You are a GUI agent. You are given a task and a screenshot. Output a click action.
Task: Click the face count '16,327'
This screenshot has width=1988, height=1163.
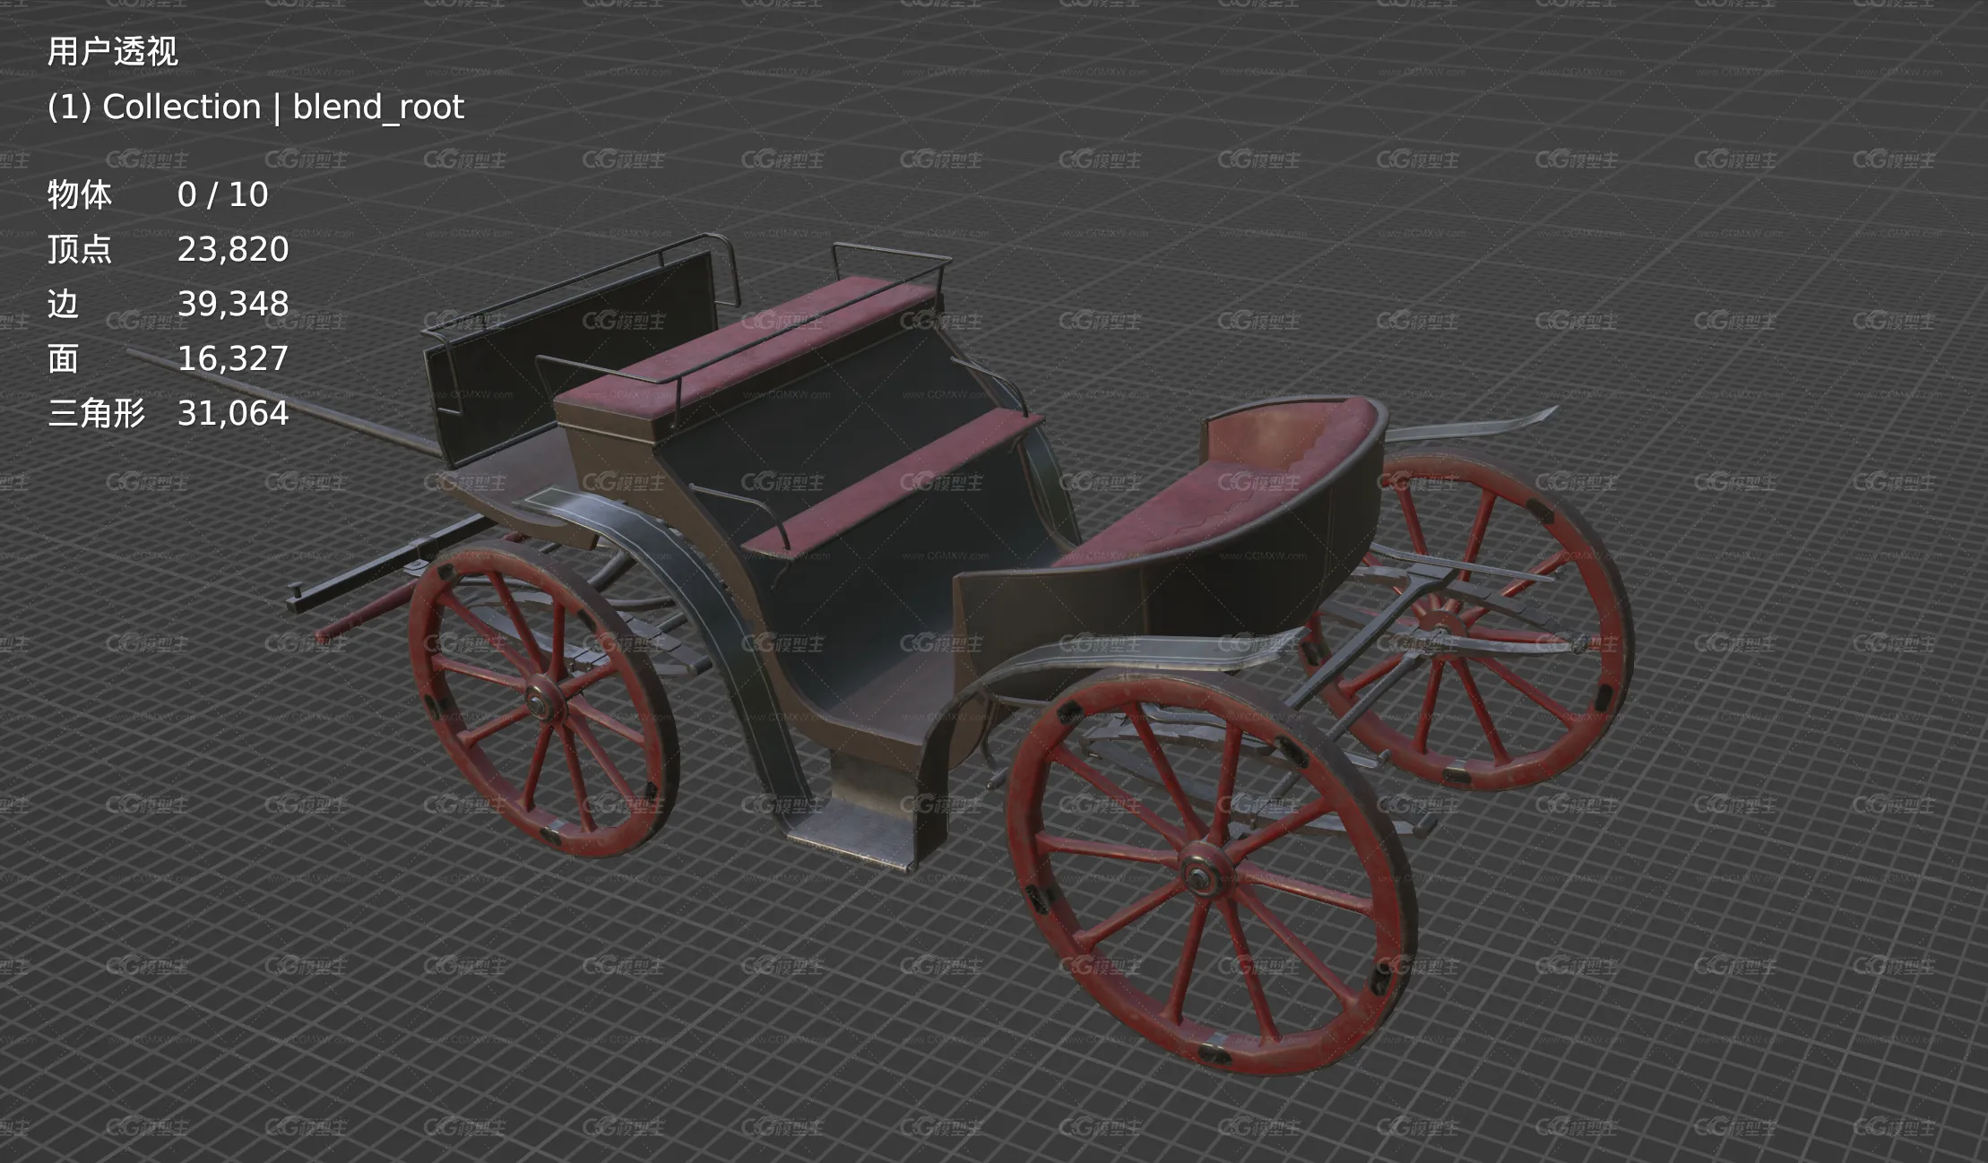(x=233, y=358)
